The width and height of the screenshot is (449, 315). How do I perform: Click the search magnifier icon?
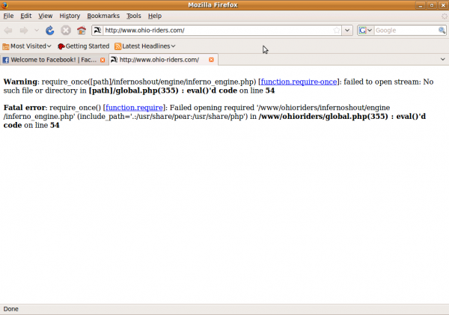click(441, 31)
